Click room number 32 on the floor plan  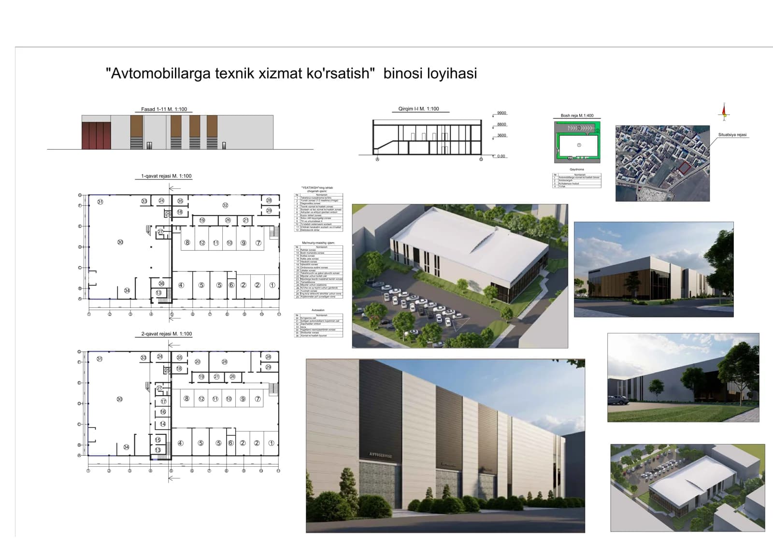(x=225, y=205)
